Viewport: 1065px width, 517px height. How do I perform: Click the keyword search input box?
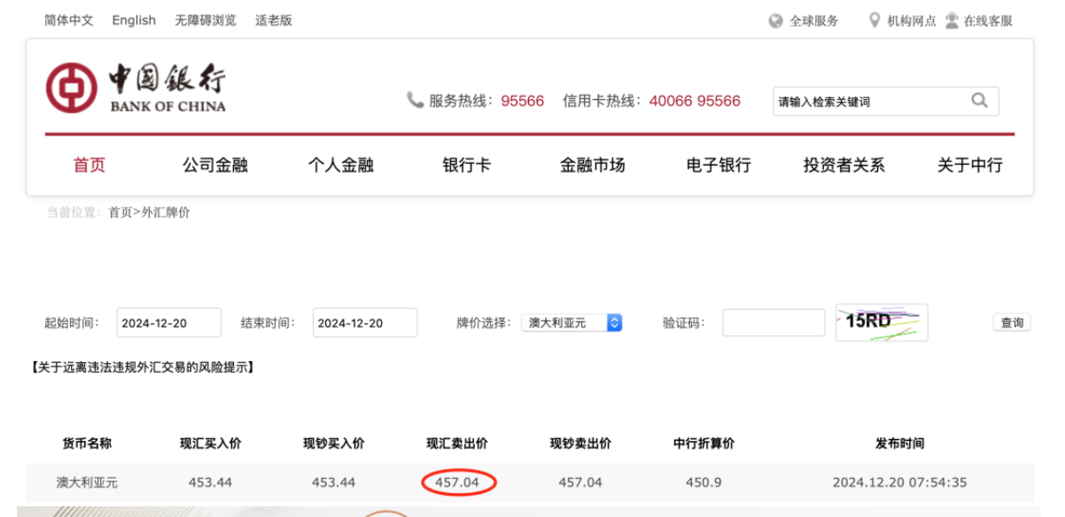click(868, 102)
